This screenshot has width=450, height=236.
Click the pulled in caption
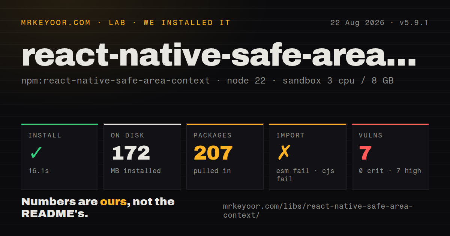pos(212,171)
